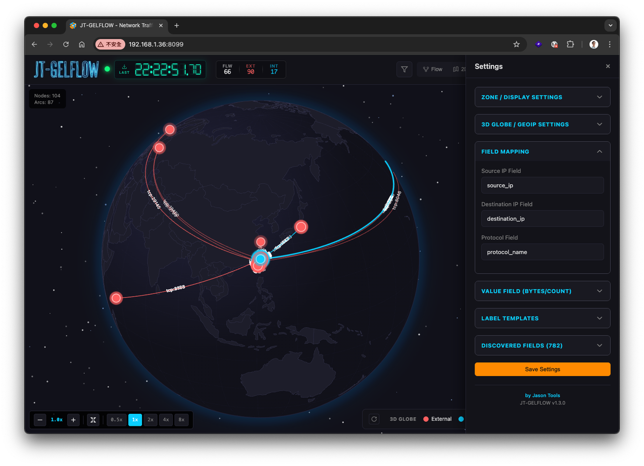The height and width of the screenshot is (466, 644).
Task: Click the 'Nodes: 104' text
Action: (47, 95)
